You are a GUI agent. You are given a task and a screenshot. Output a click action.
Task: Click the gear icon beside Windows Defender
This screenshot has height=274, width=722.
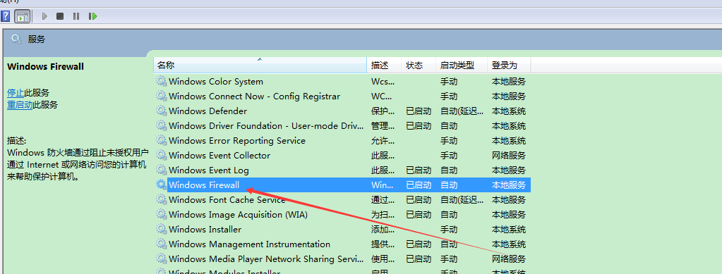[161, 111]
